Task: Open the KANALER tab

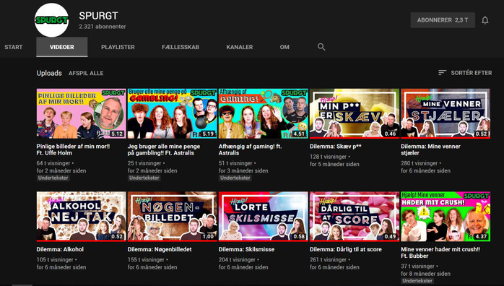Action: (240, 47)
